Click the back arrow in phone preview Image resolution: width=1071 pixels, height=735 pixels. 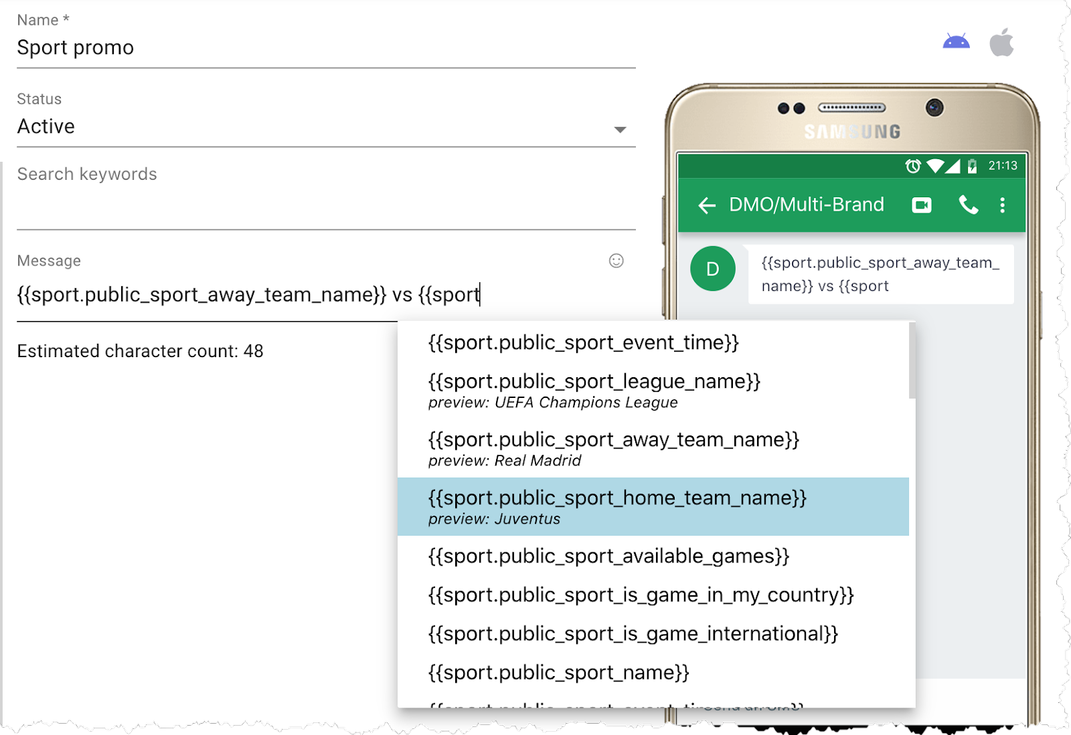(707, 205)
